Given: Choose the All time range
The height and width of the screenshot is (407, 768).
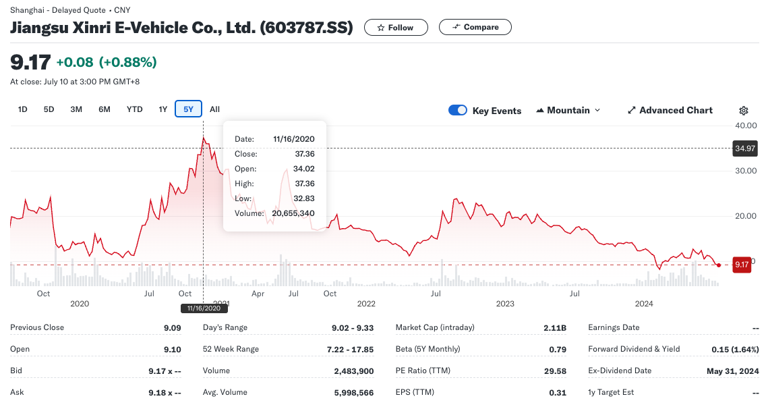Looking at the screenshot, I should (214, 109).
